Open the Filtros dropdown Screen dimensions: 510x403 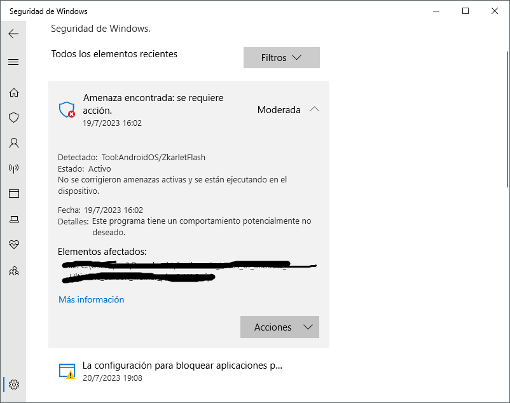pyautogui.click(x=281, y=57)
